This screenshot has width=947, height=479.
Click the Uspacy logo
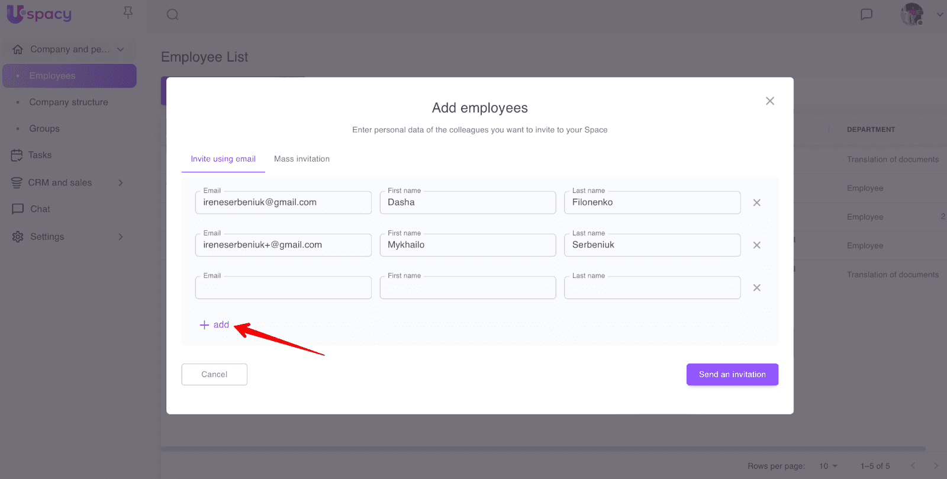(x=39, y=14)
